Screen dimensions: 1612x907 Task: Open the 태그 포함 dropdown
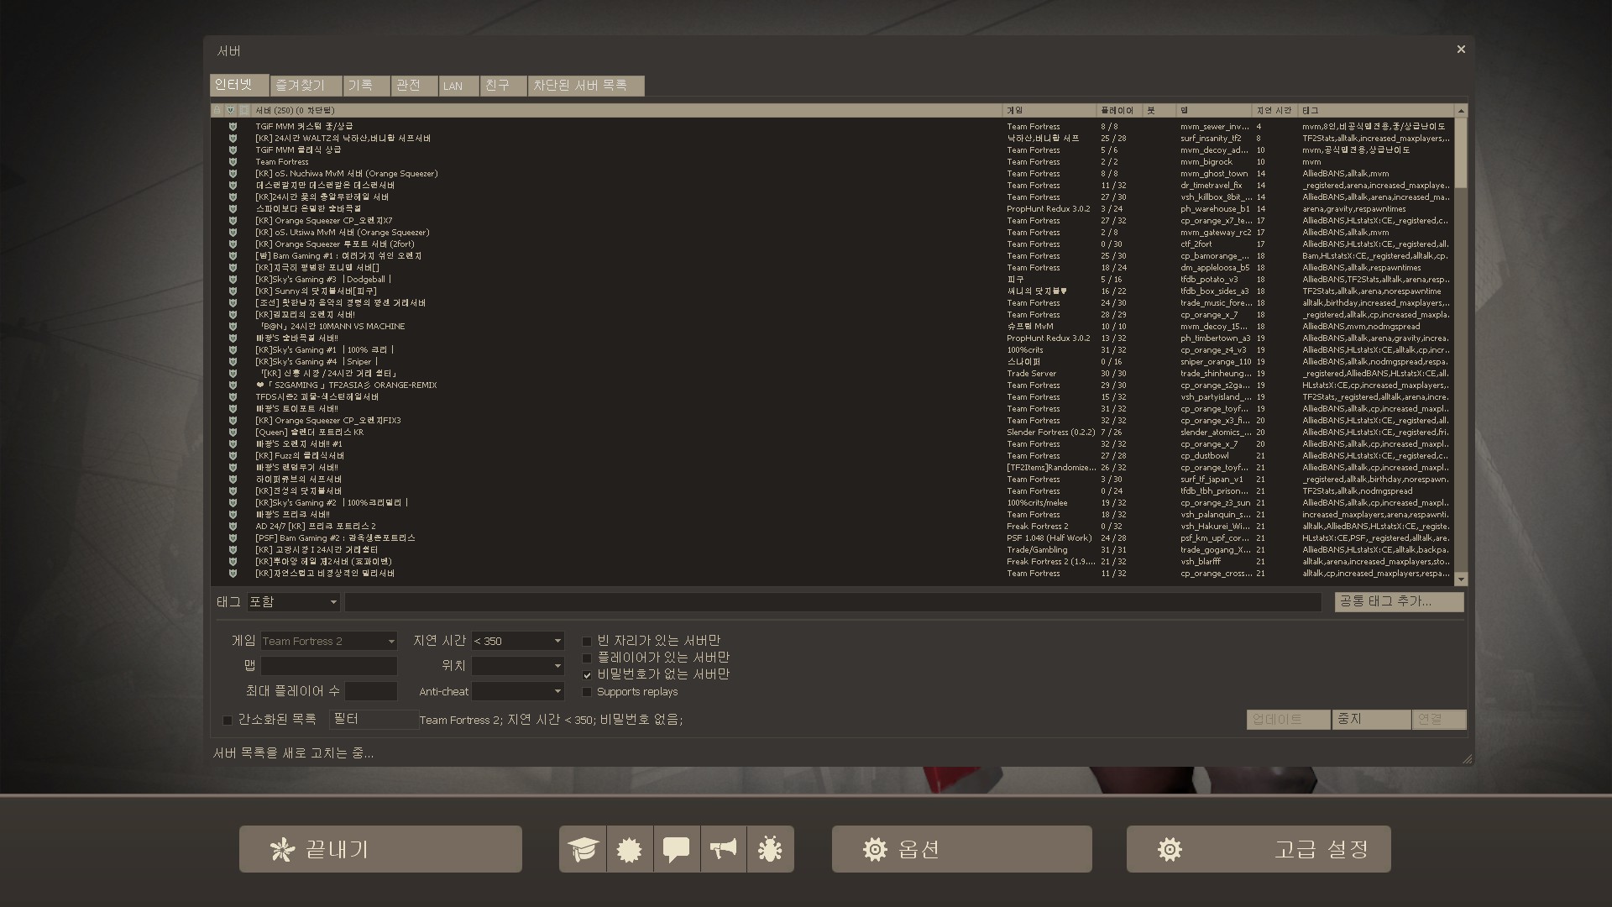[293, 602]
